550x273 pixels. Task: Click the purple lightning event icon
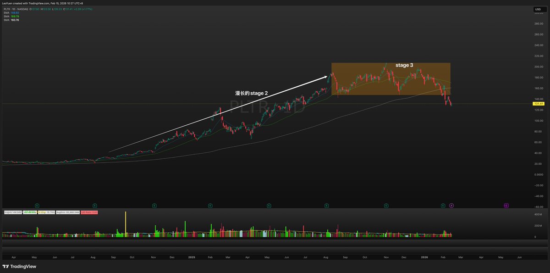click(x=451, y=206)
